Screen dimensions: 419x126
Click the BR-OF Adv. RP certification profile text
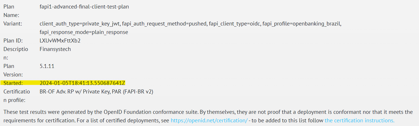pos(96,91)
